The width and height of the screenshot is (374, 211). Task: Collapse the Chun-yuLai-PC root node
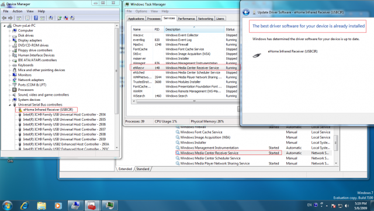pyautogui.click(x=5, y=26)
